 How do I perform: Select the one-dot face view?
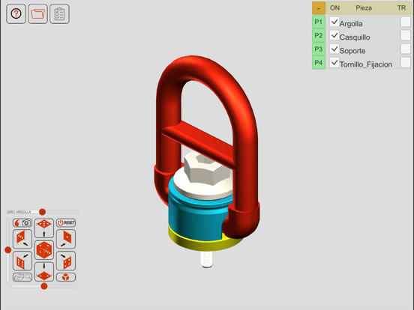coord(66,239)
